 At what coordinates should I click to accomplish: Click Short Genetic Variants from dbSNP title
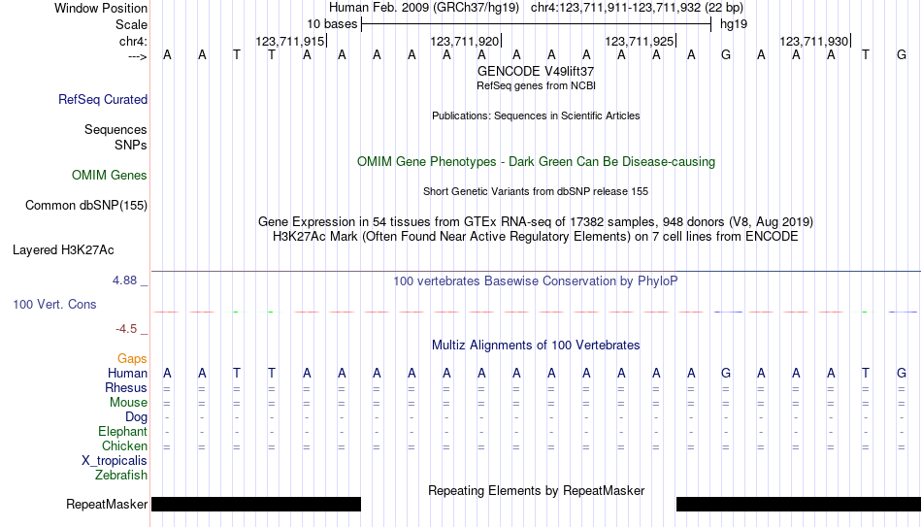(x=536, y=191)
